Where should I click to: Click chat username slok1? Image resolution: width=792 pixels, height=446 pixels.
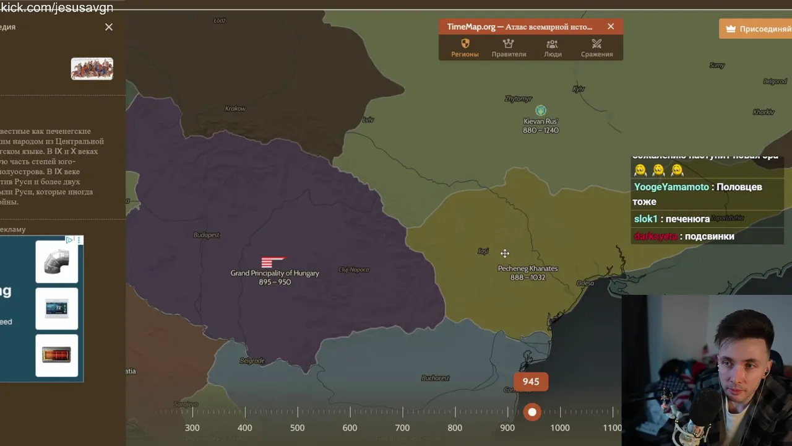coord(646,219)
